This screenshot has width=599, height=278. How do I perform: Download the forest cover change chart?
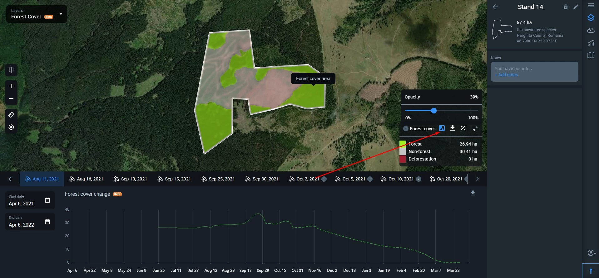(x=473, y=193)
